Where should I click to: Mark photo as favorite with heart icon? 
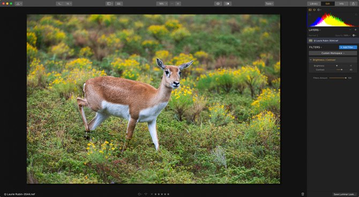(x=146, y=194)
